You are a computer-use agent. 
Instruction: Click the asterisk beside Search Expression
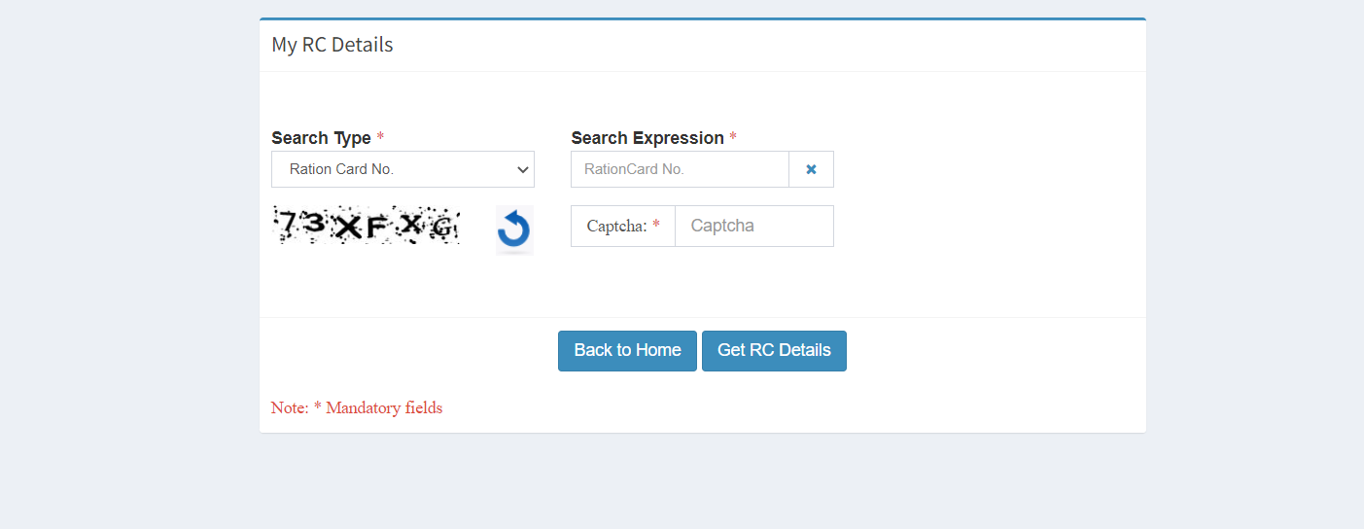(x=733, y=138)
